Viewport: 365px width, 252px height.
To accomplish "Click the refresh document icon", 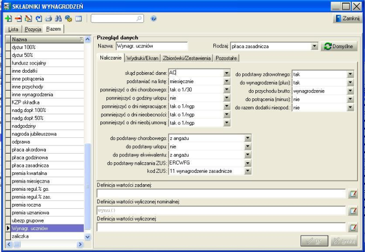I will [x=39, y=19].
